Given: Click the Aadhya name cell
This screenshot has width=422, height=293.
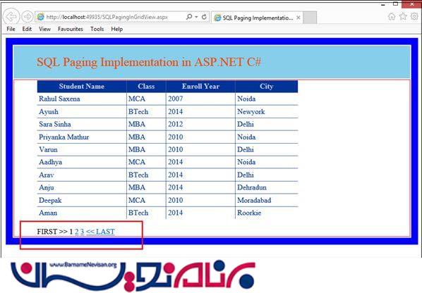Looking at the screenshot, I should click(x=82, y=162).
